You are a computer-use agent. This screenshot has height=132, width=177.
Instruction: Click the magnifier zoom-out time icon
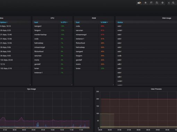point(173,3)
